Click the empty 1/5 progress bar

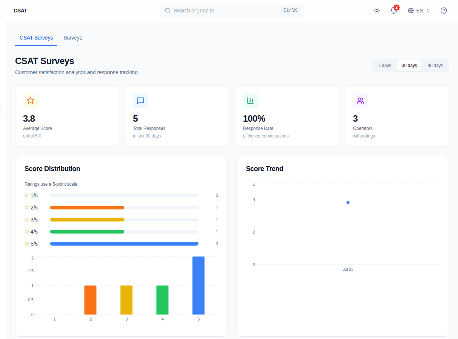tap(124, 195)
